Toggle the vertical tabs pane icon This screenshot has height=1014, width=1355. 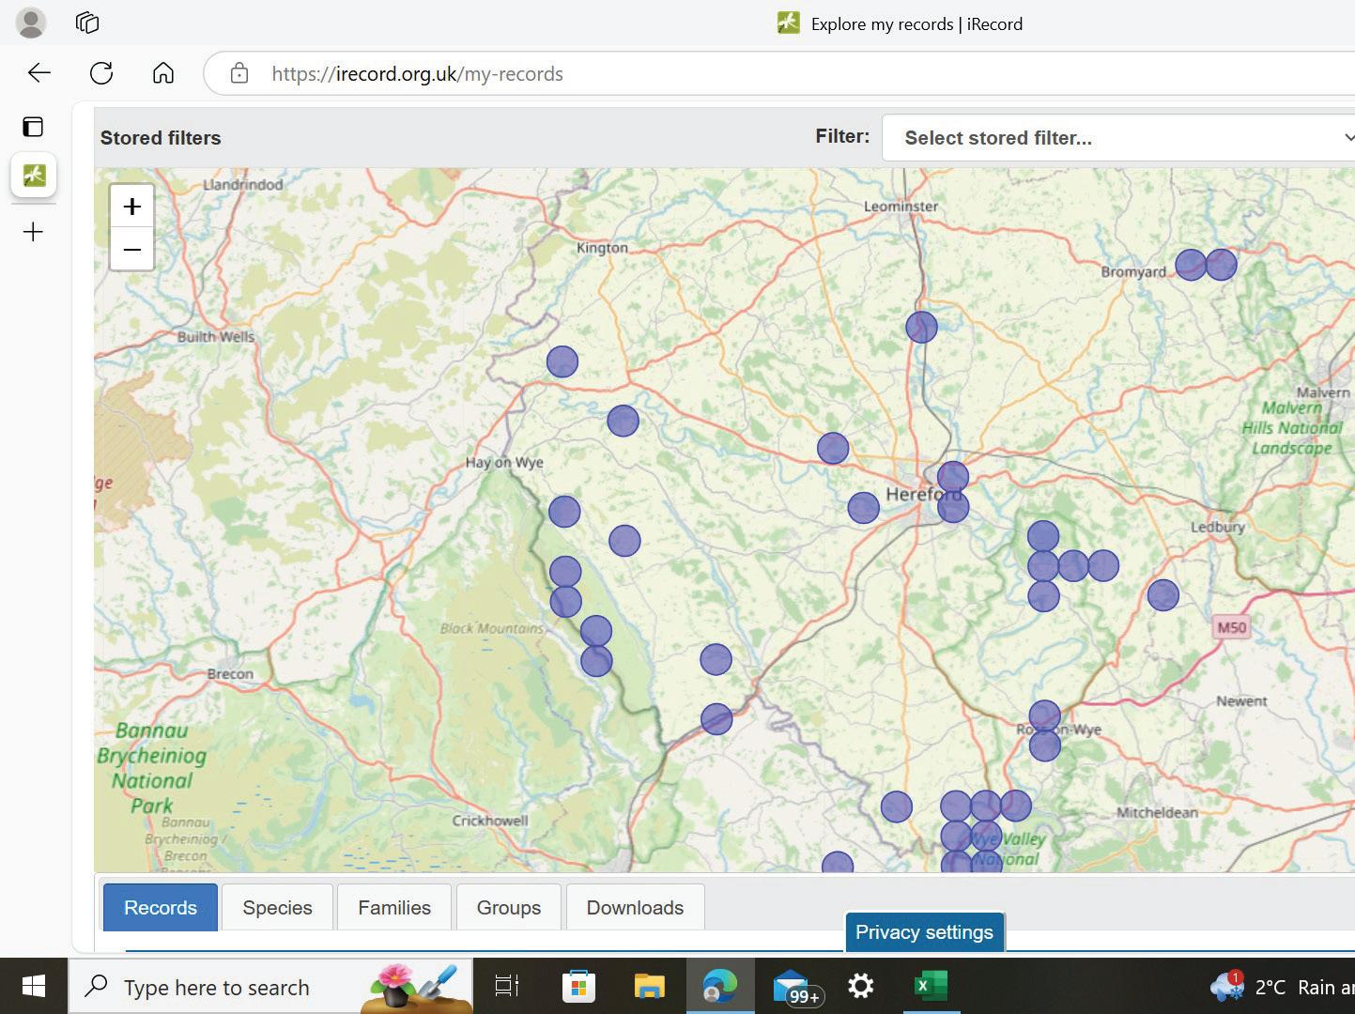[33, 127]
